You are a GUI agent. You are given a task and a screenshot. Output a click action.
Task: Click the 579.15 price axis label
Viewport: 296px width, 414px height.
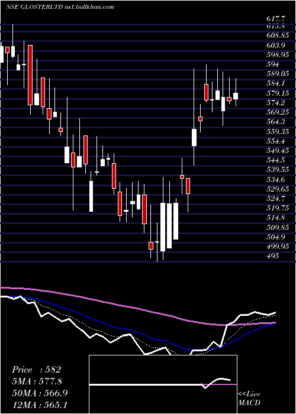point(277,93)
